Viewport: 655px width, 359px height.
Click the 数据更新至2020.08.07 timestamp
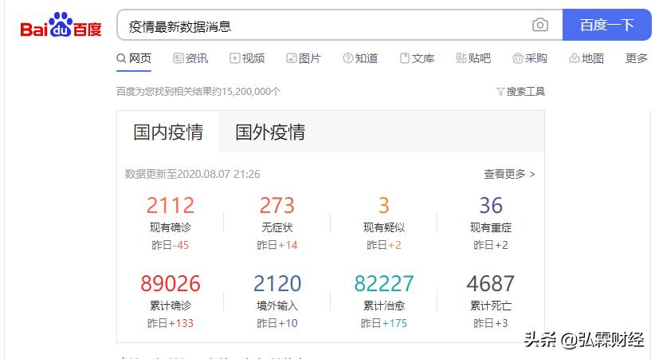click(x=193, y=174)
